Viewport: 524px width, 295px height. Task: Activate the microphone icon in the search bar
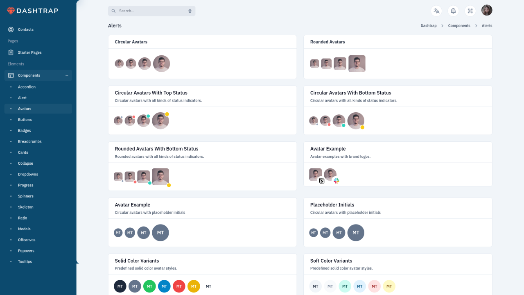pos(190,11)
